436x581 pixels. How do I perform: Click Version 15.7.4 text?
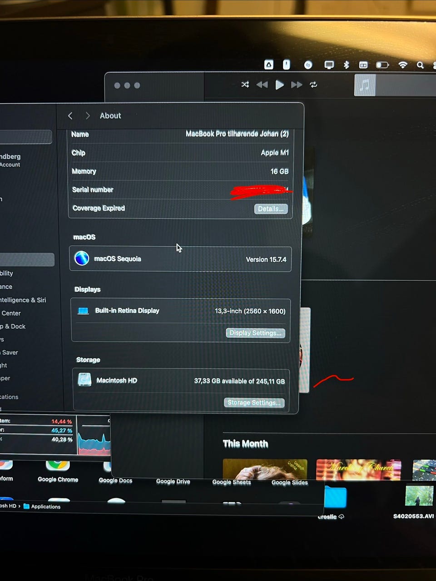point(266,259)
